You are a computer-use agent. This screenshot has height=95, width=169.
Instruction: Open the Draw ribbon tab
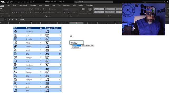pyautogui.click(x=15, y=5)
